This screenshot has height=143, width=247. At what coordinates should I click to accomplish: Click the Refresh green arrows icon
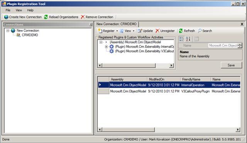(181, 31)
